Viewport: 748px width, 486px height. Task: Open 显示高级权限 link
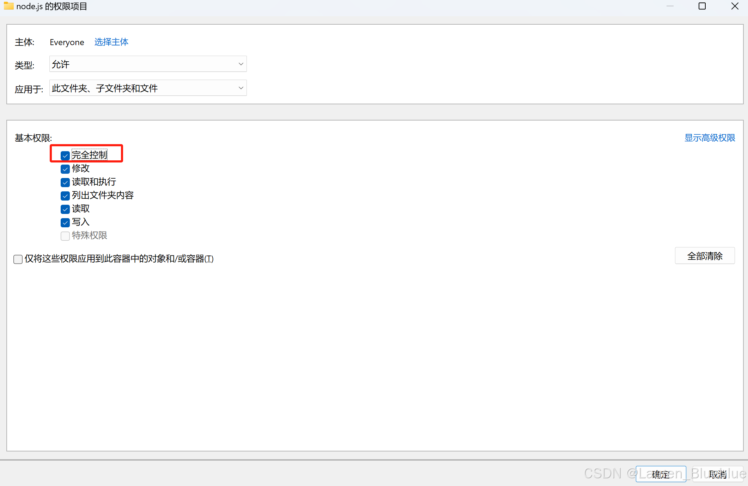click(x=710, y=138)
